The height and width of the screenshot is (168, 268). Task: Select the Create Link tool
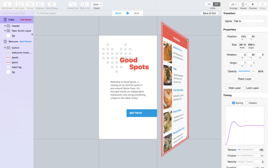tap(72, 4)
